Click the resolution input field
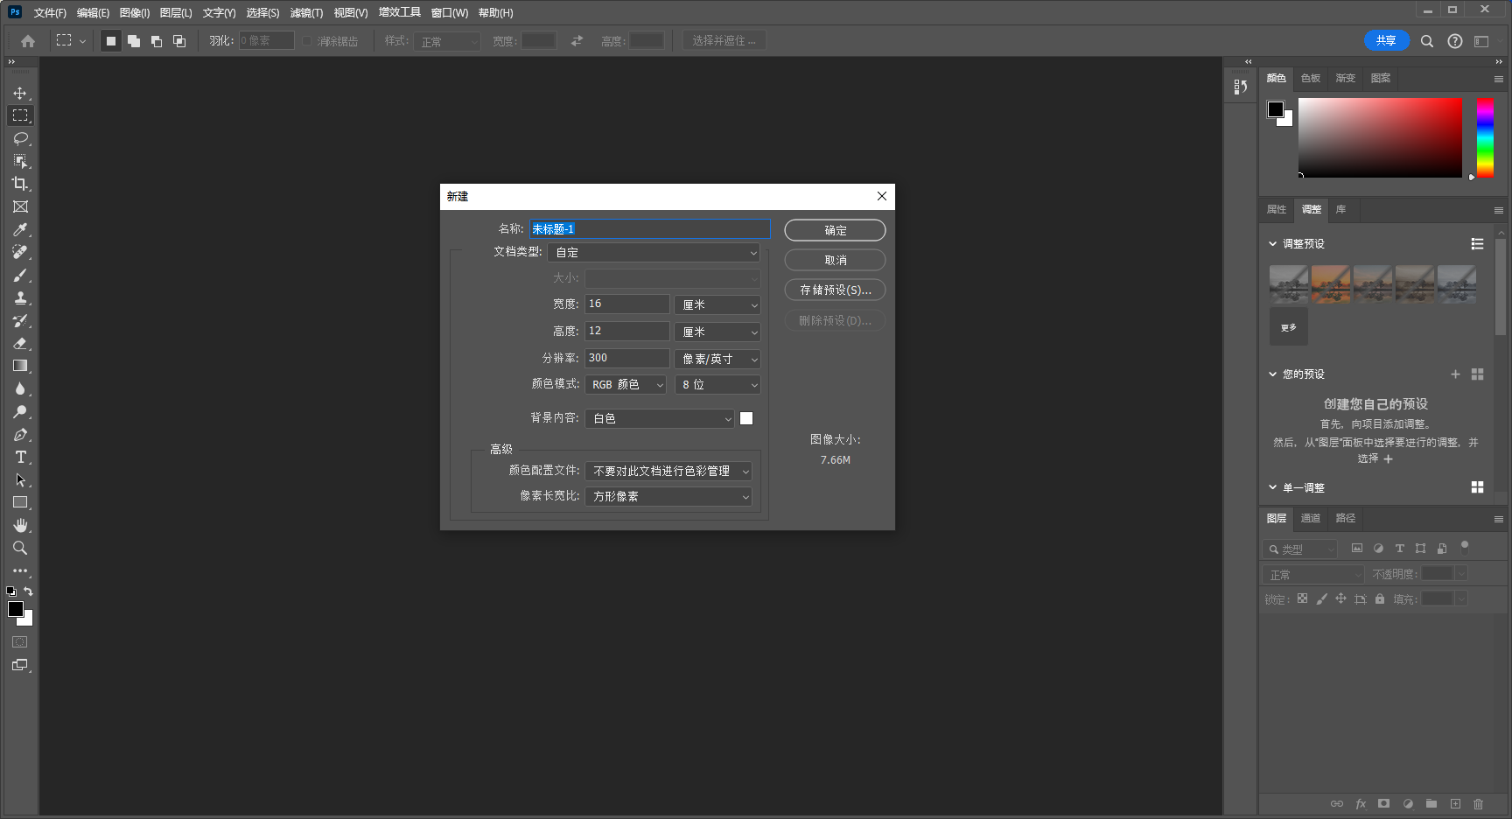1512x819 pixels. pos(627,358)
